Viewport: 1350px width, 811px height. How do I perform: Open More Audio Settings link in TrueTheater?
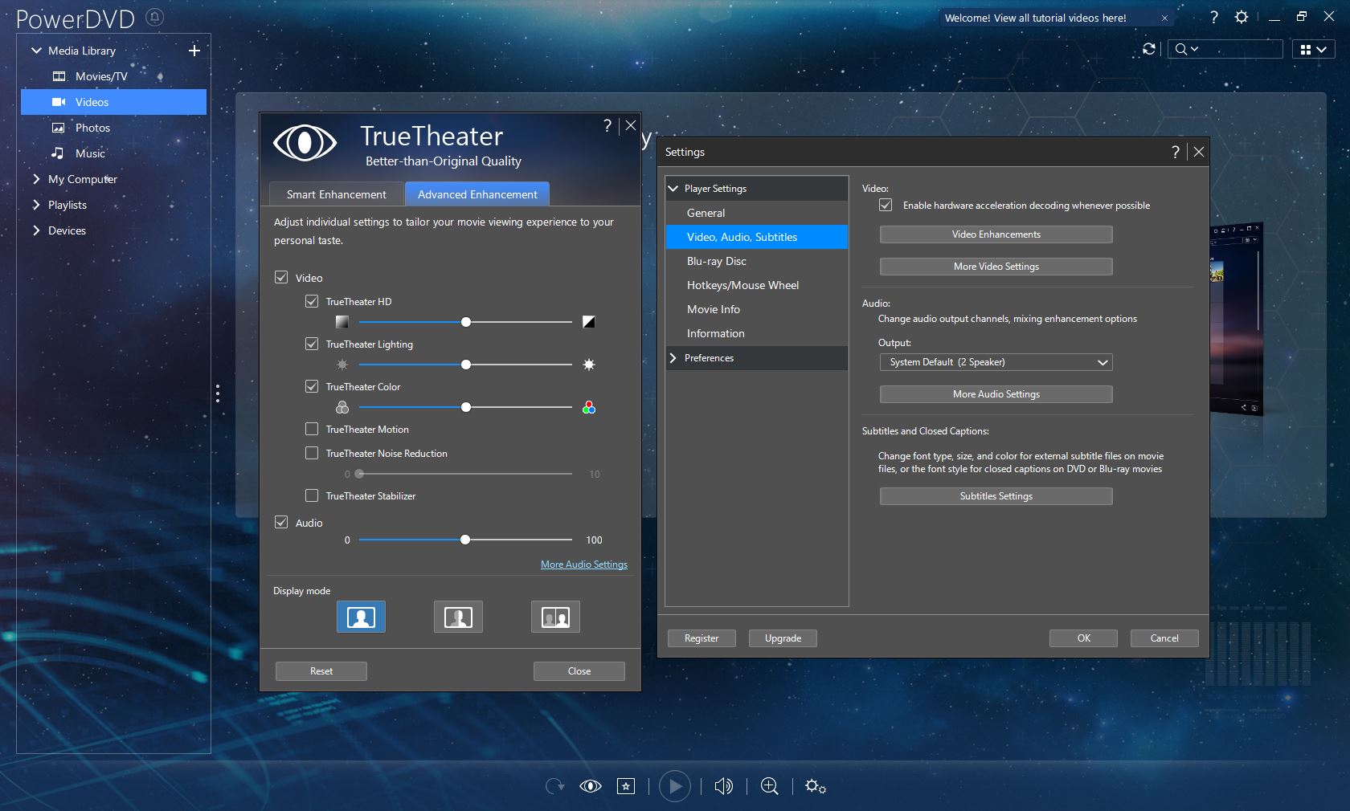(583, 564)
